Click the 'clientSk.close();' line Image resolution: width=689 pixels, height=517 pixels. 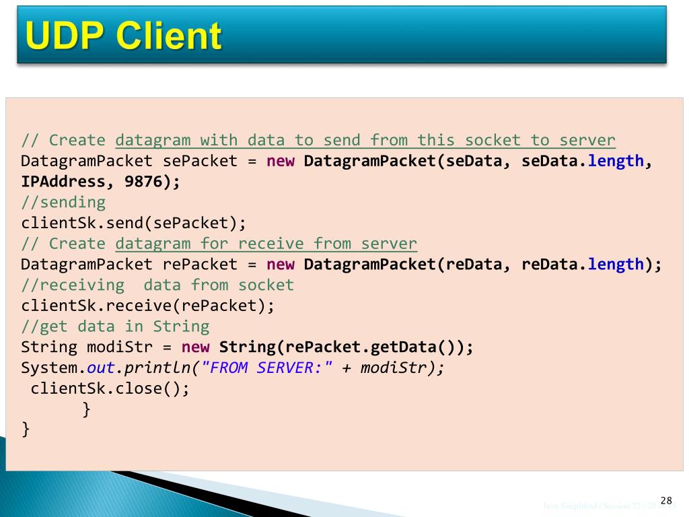tap(110, 388)
